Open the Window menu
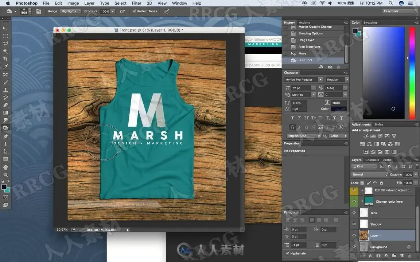This screenshot has height=262, width=420. (179, 3)
